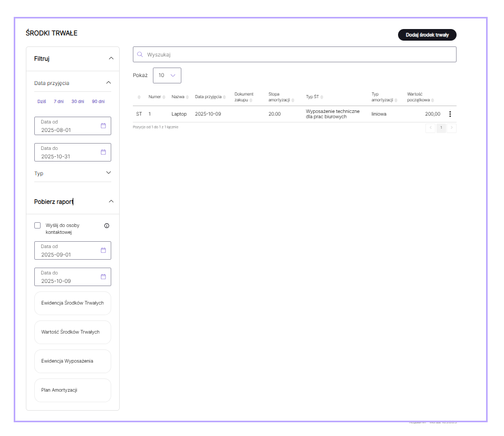The height and width of the screenshot is (436, 504).
Task: Click the liniowa amortization type cell
Action: 379,114
